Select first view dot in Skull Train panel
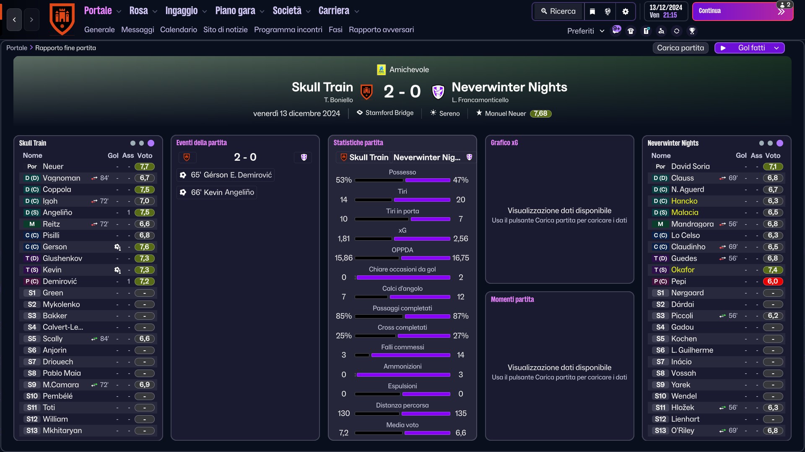The image size is (805, 452). (x=133, y=143)
